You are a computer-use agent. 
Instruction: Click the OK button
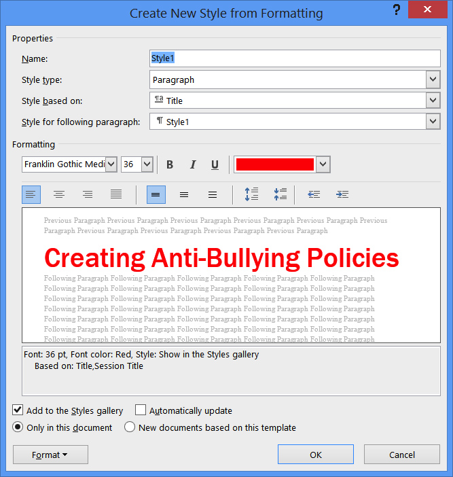click(316, 455)
